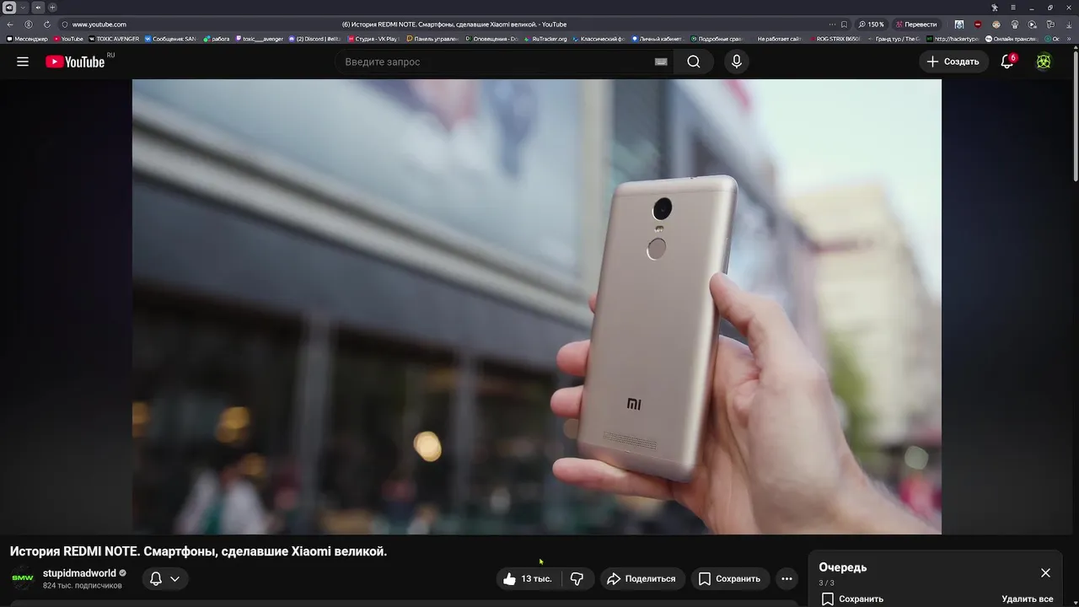Bookmark this page in address bar
The image size is (1079, 607).
point(845,24)
